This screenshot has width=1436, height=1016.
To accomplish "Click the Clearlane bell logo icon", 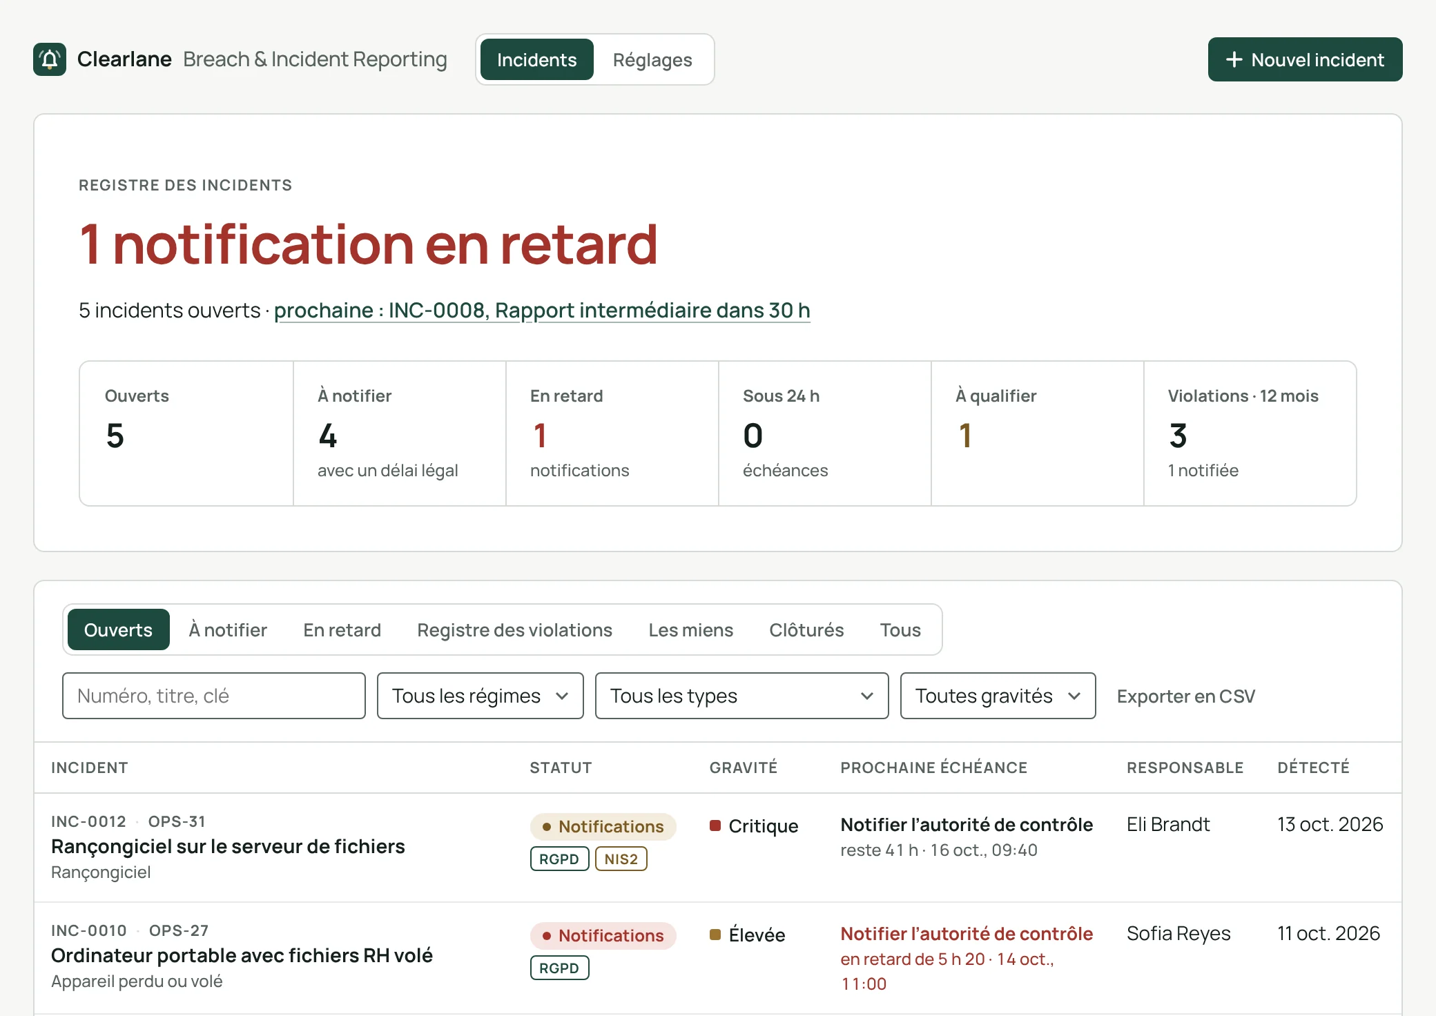I will [x=50, y=59].
